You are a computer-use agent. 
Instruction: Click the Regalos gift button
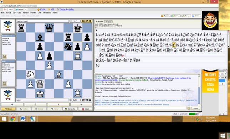165,16
